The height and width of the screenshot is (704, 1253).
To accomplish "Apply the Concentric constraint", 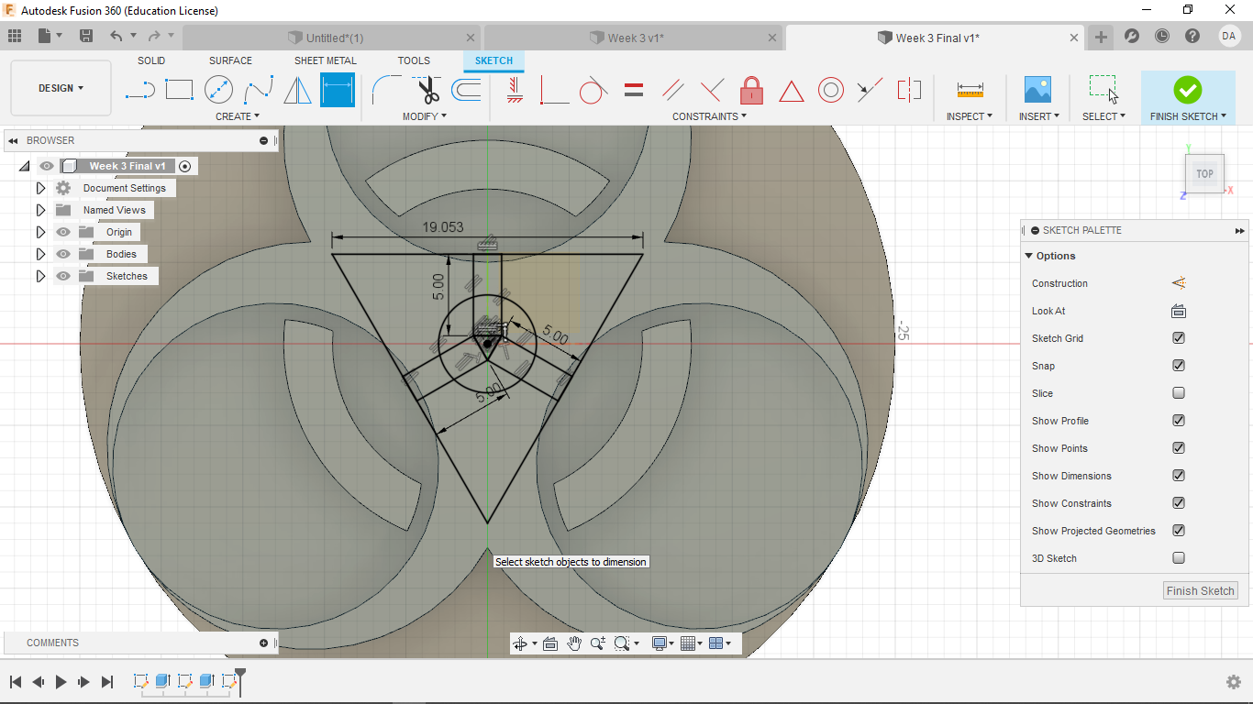I will pyautogui.click(x=831, y=90).
